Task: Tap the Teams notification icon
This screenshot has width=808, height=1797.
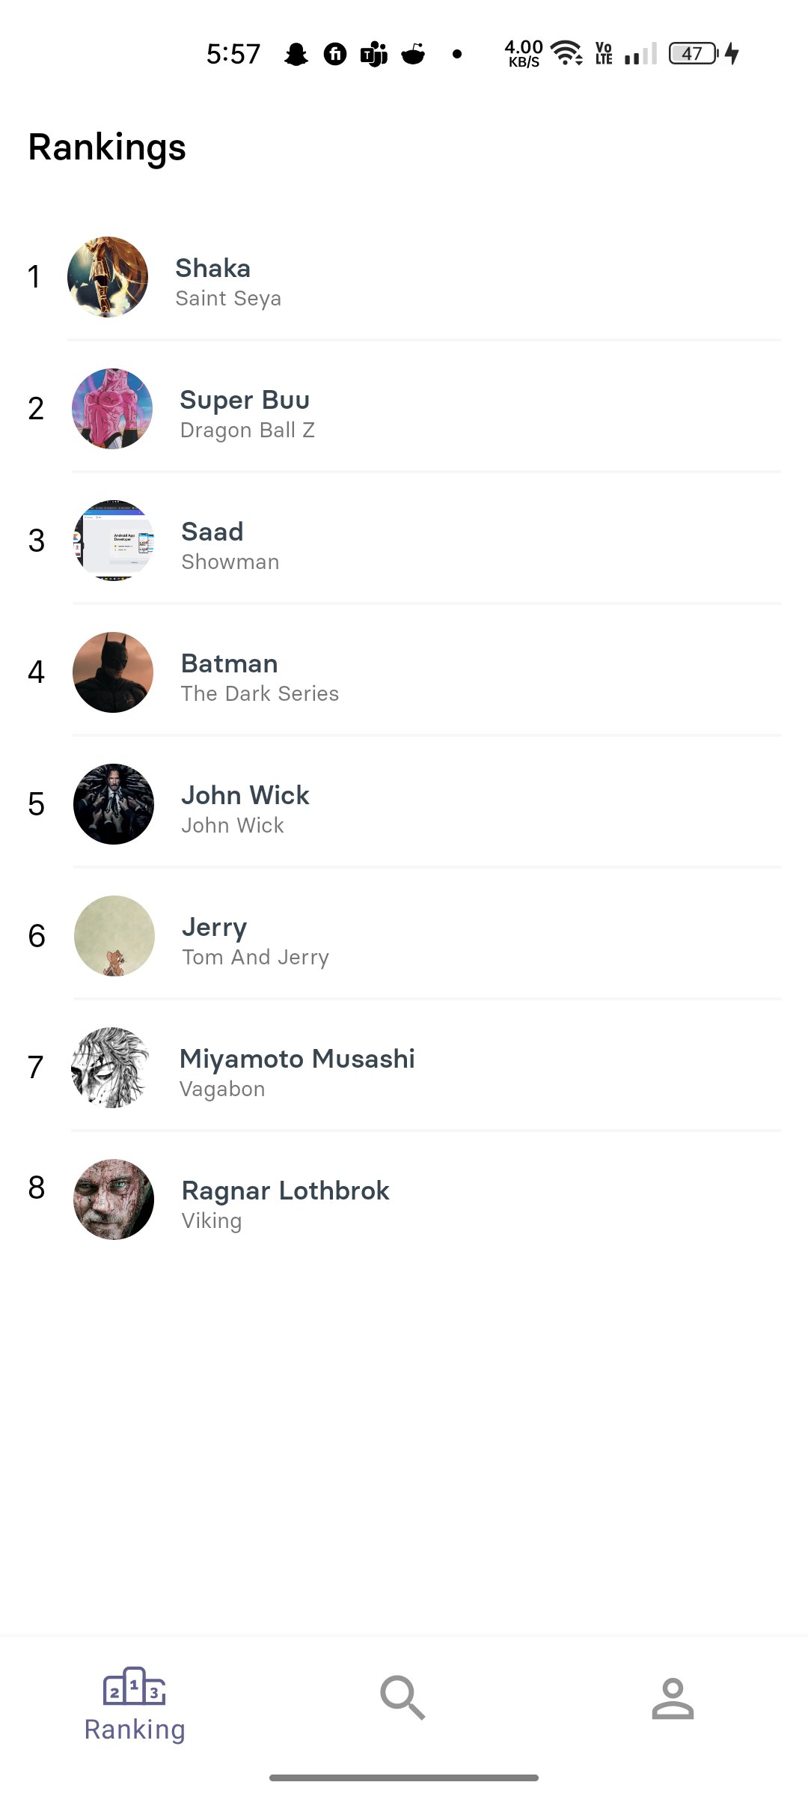Action: click(x=373, y=54)
